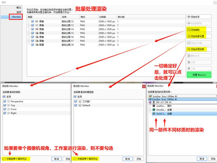
Task: Select the Anodized metal material sphere
Action: (154, 110)
